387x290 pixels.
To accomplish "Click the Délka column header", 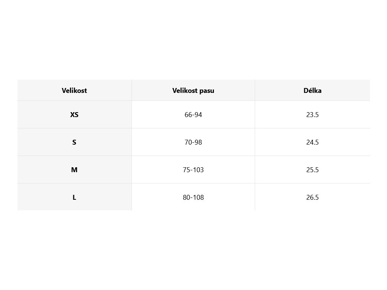I will click(x=313, y=91).
